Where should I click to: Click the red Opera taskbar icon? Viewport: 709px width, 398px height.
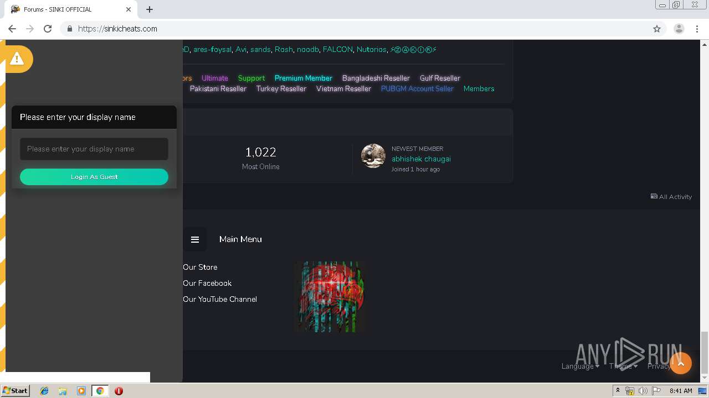[x=119, y=391]
